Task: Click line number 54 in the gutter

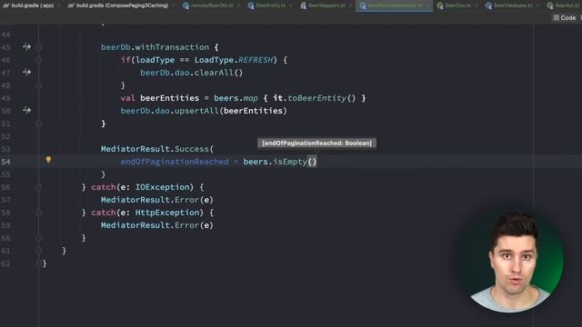Action: [6, 162]
